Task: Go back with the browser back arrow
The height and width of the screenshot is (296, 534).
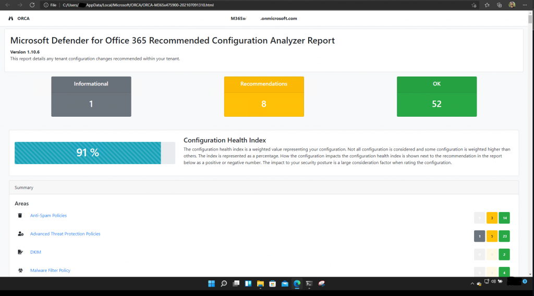Action: (7, 5)
